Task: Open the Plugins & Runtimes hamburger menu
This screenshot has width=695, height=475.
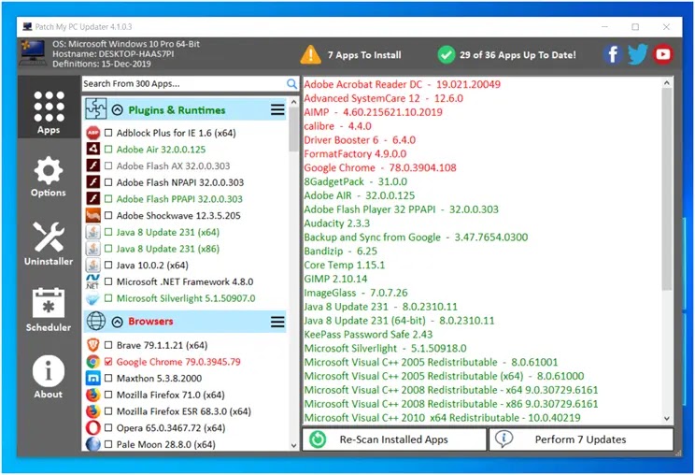Action: pyautogui.click(x=277, y=109)
